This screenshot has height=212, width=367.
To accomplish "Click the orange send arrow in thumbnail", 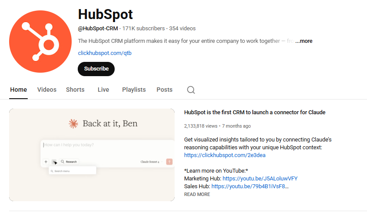I will (169, 162).
